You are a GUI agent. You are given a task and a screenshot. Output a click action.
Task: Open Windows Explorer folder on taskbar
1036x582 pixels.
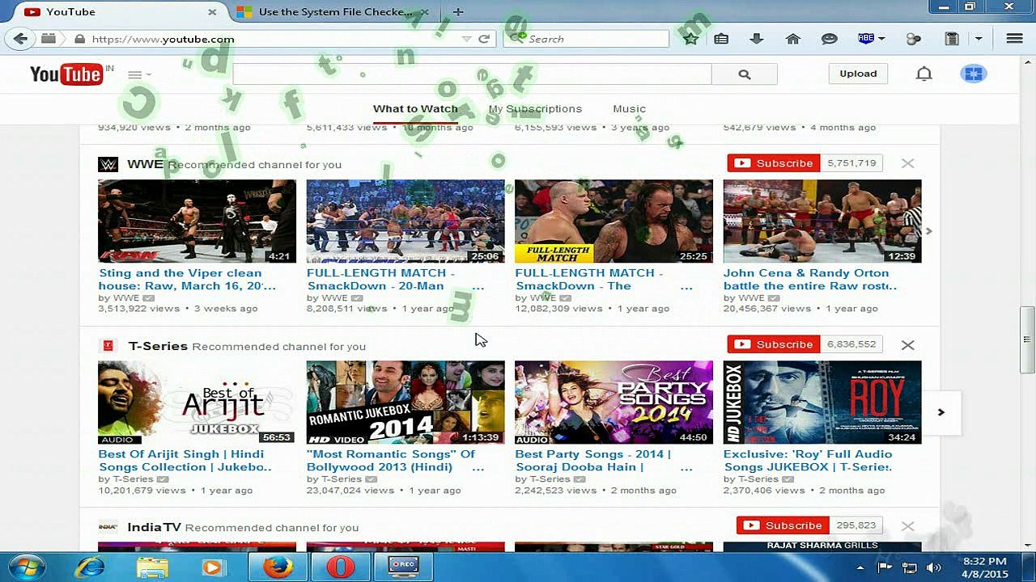point(152,567)
